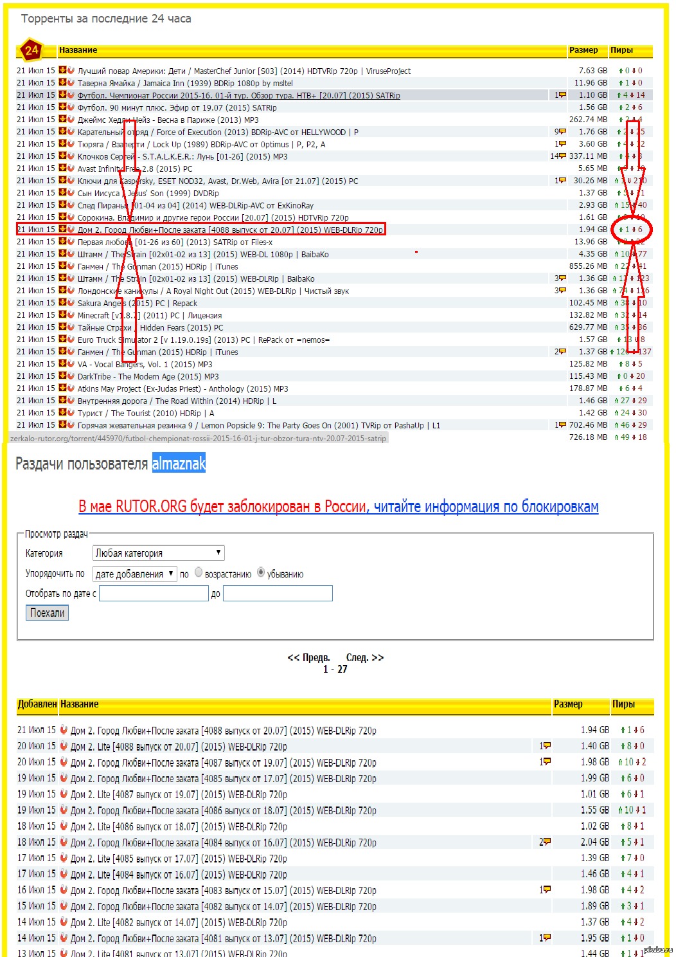Viewport: 676px width, 957px height.
Task: Open magnet link for Дом 2. Lite 4082 выпуск
Action: pos(64,922)
